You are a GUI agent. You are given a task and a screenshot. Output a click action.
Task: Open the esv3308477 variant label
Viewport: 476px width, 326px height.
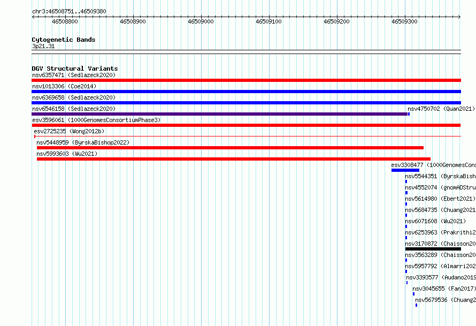434,165
